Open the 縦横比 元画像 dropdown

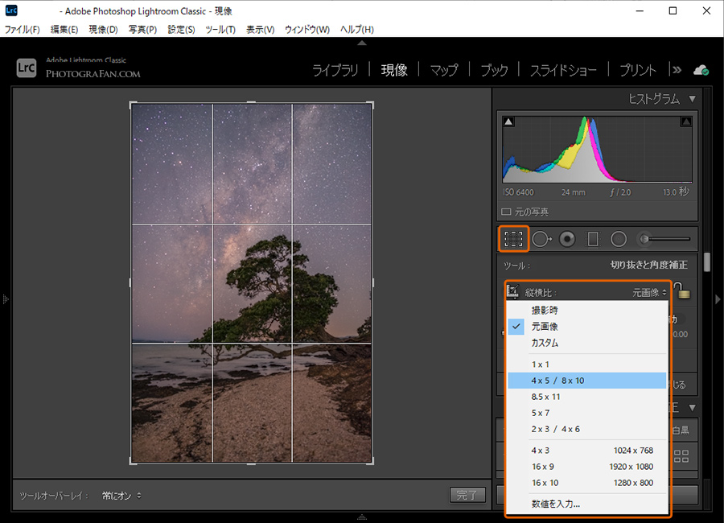[649, 292]
